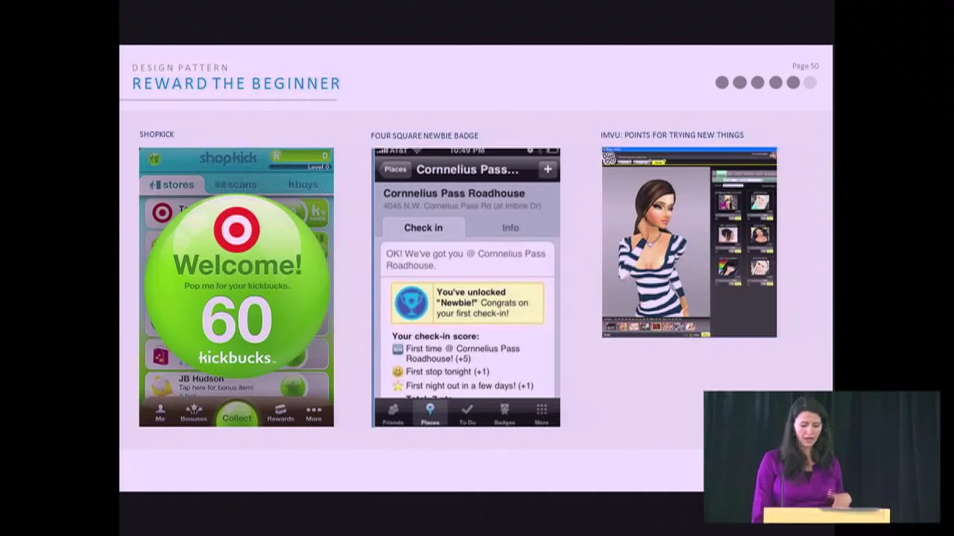Select the Check in tab
Image resolution: width=954 pixels, height=536 pixels.
tap(423, 228)
